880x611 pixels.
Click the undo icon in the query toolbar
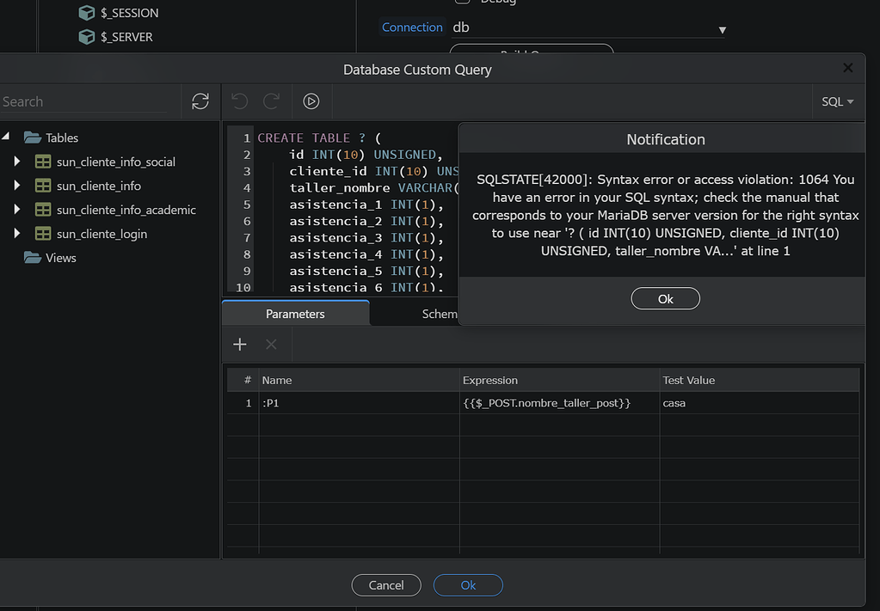[238, 101]
